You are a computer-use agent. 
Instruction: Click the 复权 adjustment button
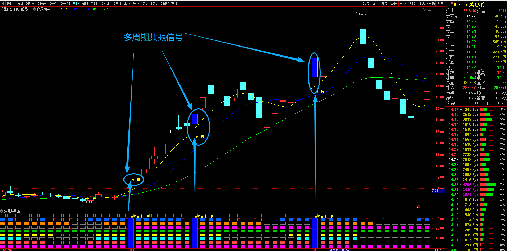[366, 4]
